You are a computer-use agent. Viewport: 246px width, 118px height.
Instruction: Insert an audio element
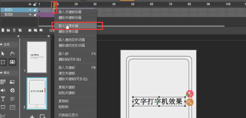[x=3, y=90]
